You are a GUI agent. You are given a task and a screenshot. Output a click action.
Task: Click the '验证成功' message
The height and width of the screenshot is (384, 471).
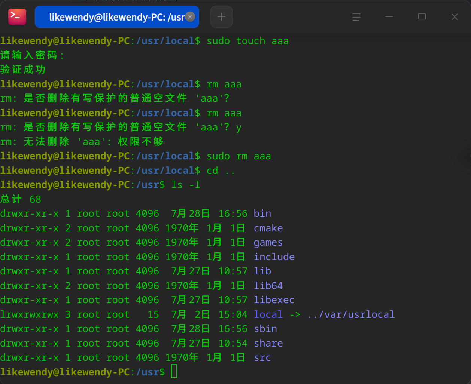23,70
